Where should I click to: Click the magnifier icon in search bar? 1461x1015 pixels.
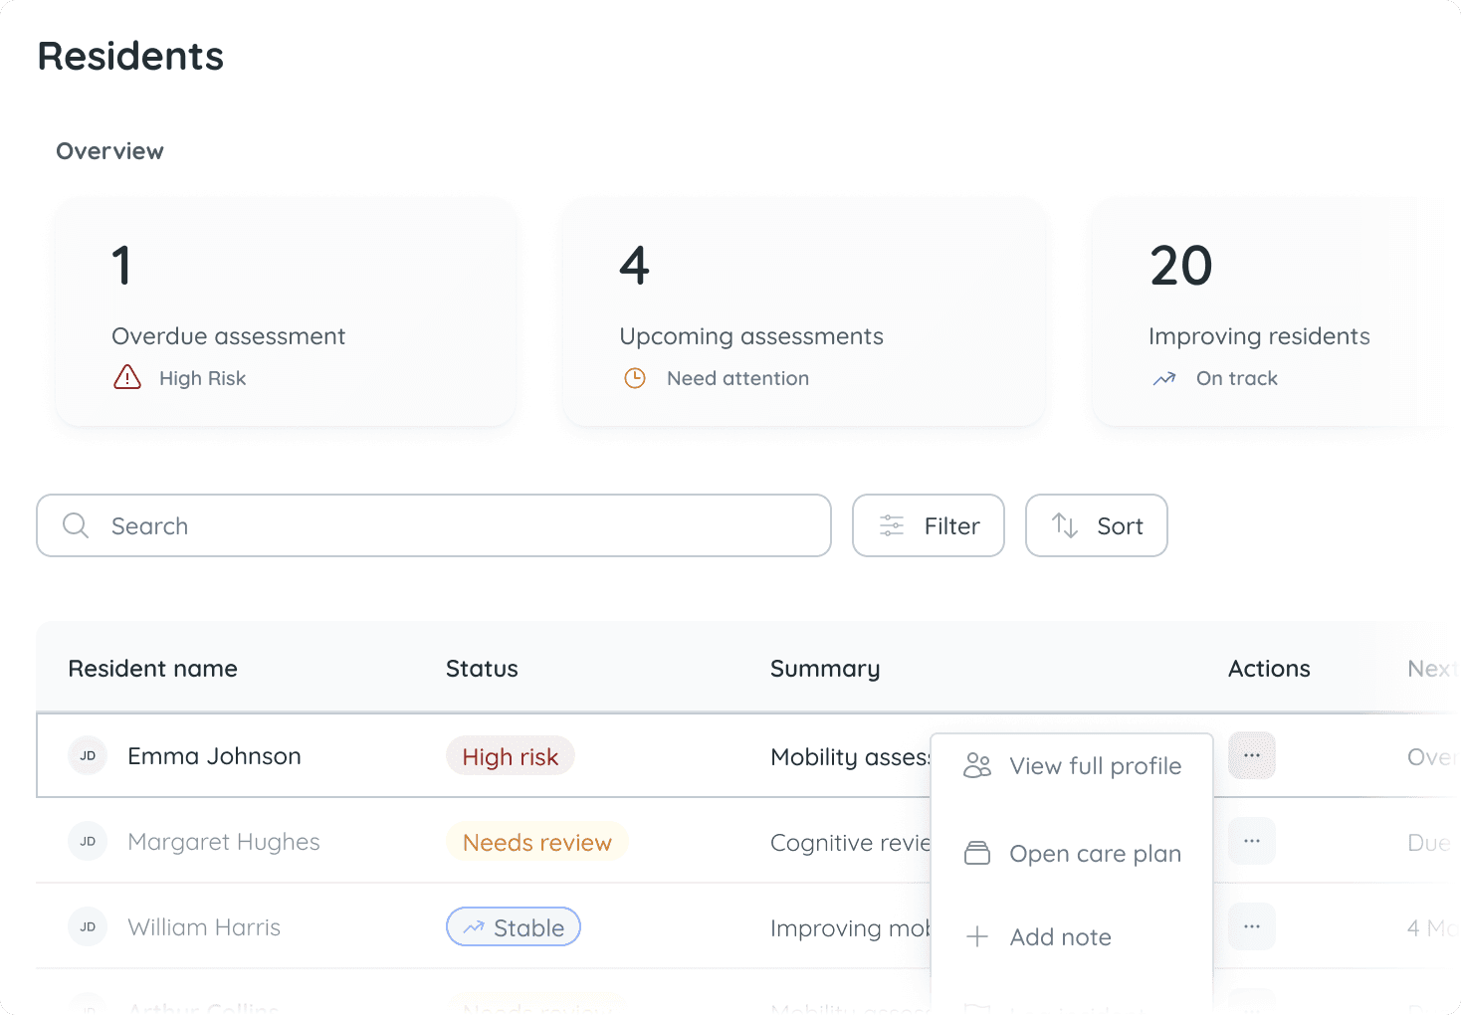click(x=76, y=525)
